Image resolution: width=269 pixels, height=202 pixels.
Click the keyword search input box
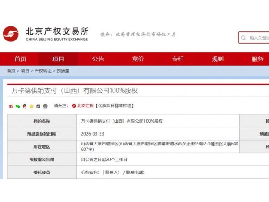click(254, 38)
